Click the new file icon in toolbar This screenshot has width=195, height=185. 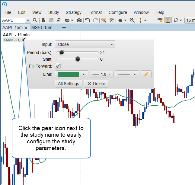pos(43,20)
